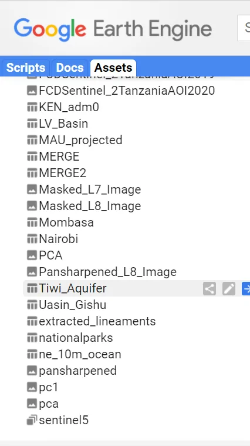The height and width of the screenshot is (446, 250).
Task: Click the table icon beside KEN_adm0
Action: point(32,107)
